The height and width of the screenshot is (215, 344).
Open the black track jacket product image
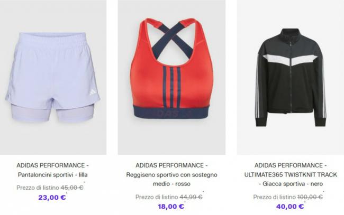(291, 77)
